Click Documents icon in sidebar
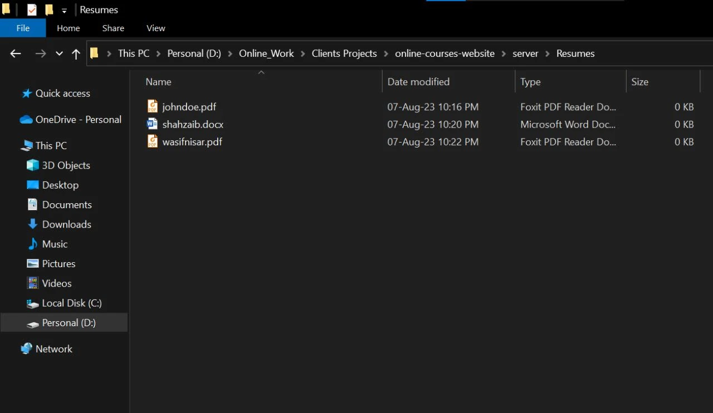The image size is (713, 413). coord(33,204)
